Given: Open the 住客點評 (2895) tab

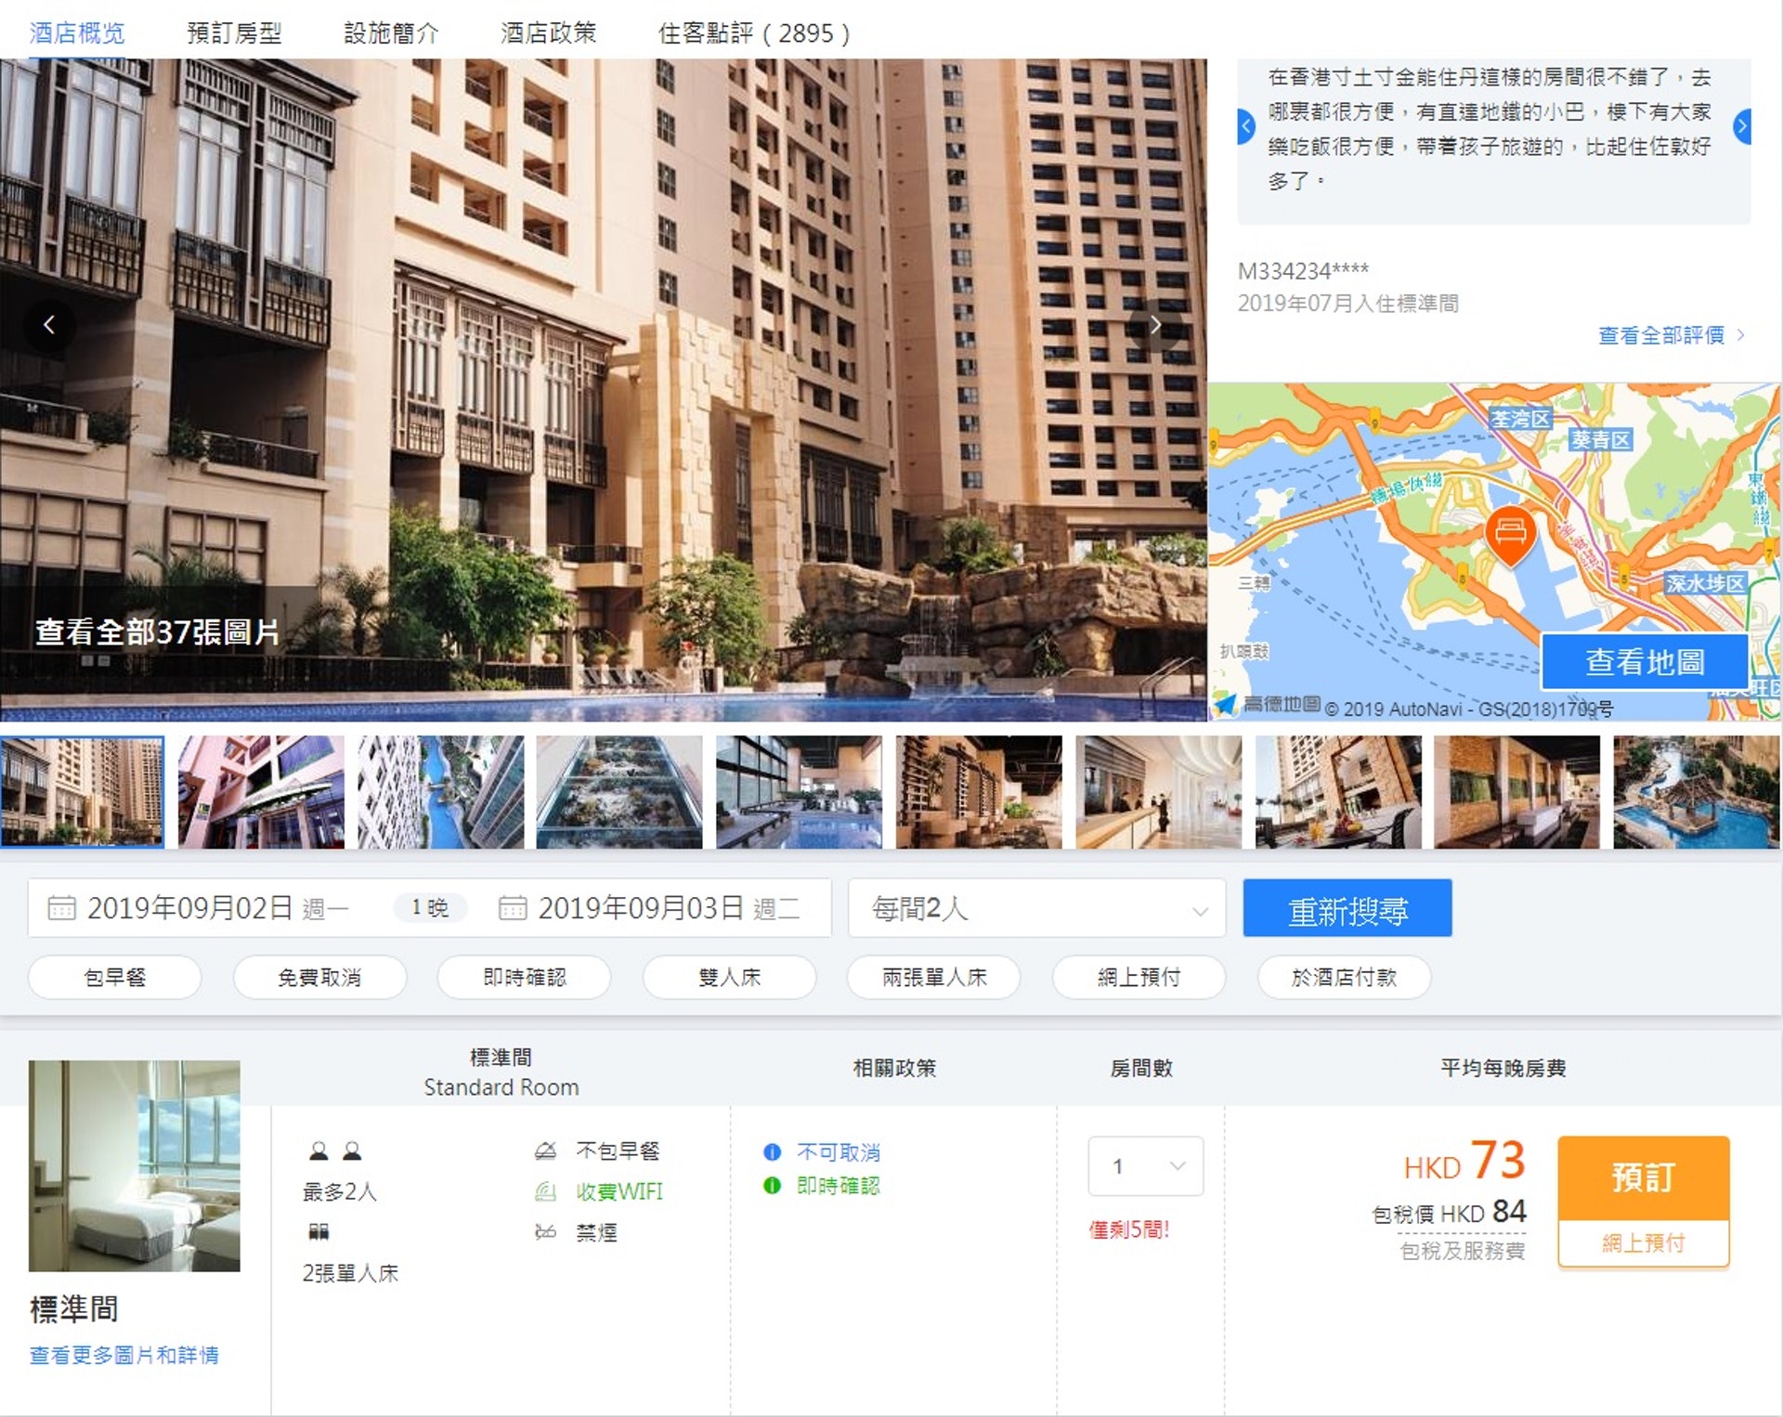Looking at the screenshot, I should pos(753,33).
